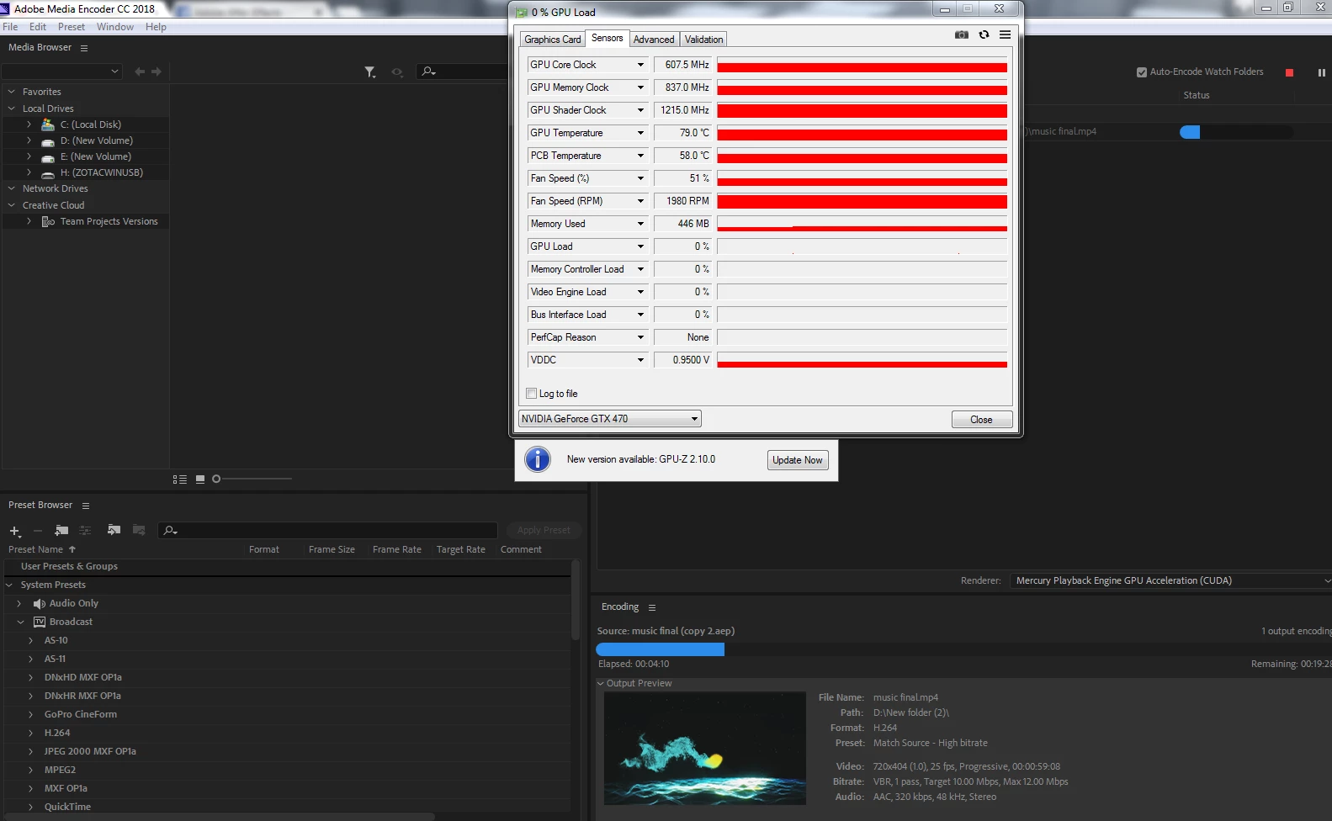Open Media Browser panel menu icon
The height and width of the screenshot is (821, 1332).
[x=84, y=48]
